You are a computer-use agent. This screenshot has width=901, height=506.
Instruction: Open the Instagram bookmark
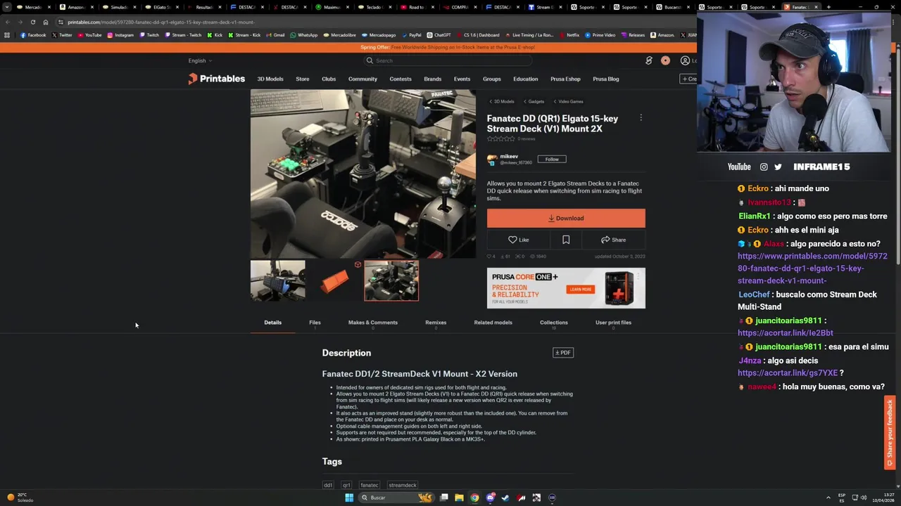[120, 35]
